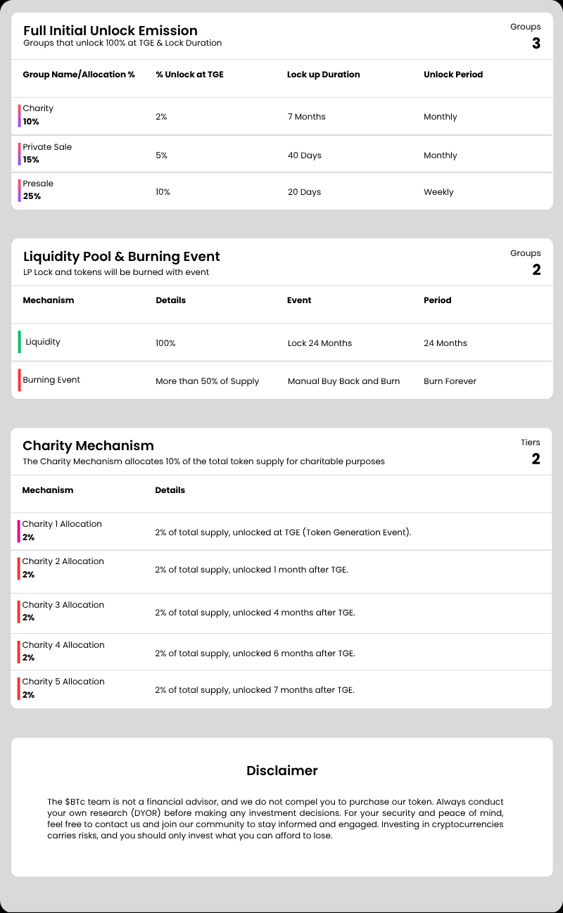Viewport: 563px width, 913px height.
Task: Click the Tiers count number in Charity Mechanism
Action: (x=536, y=459)
